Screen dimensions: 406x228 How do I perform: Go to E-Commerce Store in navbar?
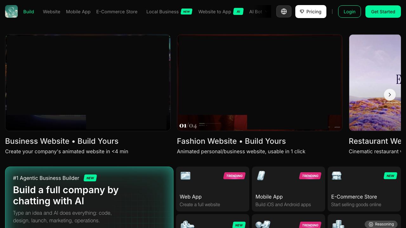click(x=117, y=12)
